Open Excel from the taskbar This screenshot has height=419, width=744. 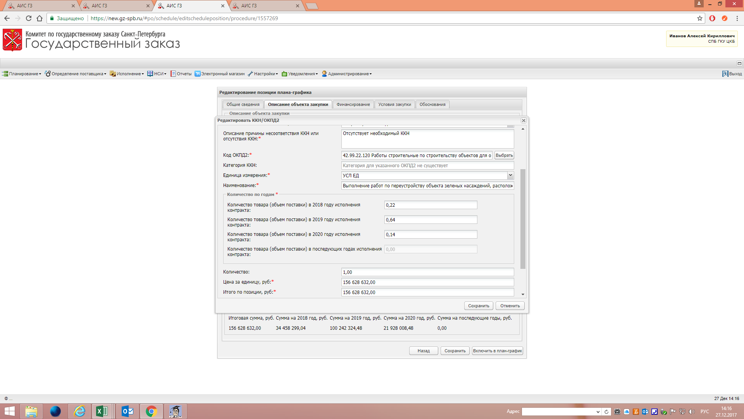[102, 411]
